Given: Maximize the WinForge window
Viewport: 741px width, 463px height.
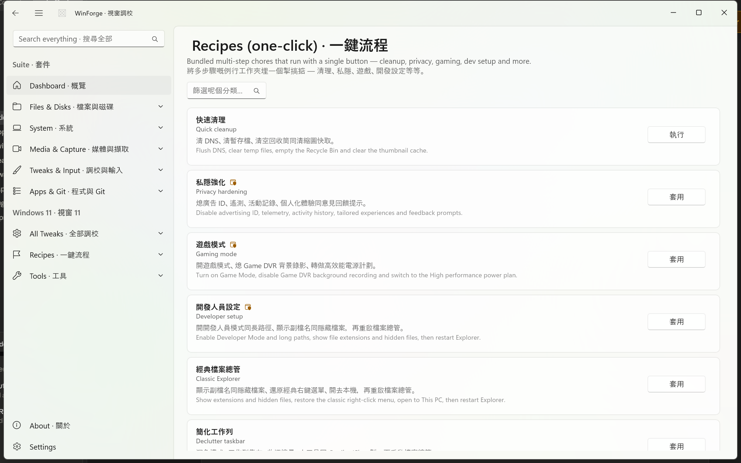Looking at the screenshot, I should (x=699, y=13).
